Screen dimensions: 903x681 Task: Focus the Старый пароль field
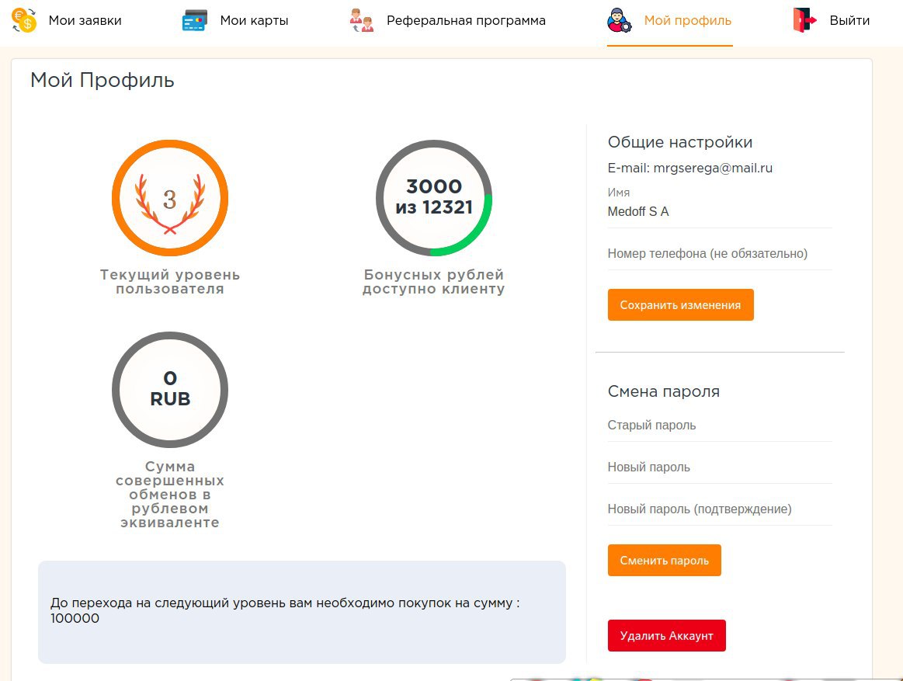[x=720, y=426]
